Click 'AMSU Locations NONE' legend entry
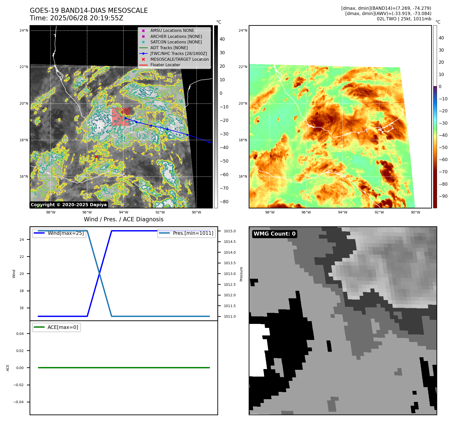This screenshot has height=424, width=454. 172,30
